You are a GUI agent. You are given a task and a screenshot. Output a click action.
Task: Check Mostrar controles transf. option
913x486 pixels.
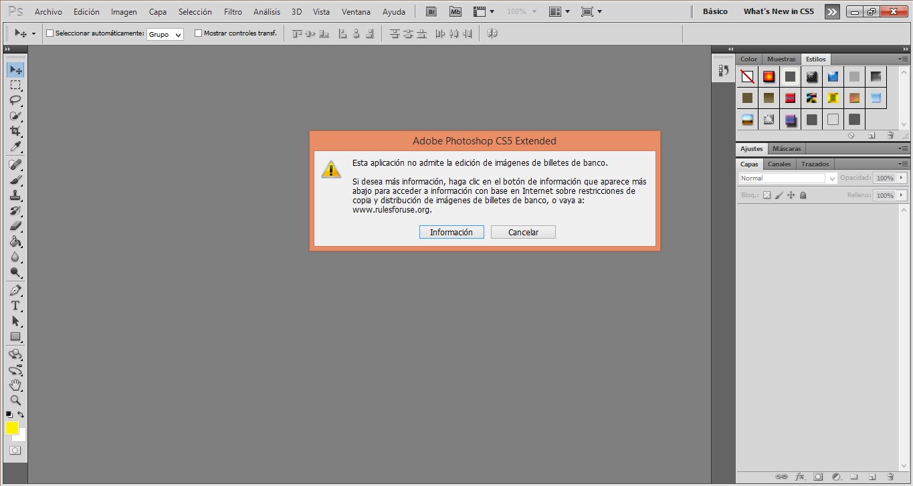coord(198,33)
